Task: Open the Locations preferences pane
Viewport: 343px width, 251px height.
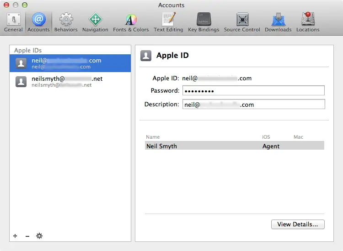Action: tap(308, 22)
